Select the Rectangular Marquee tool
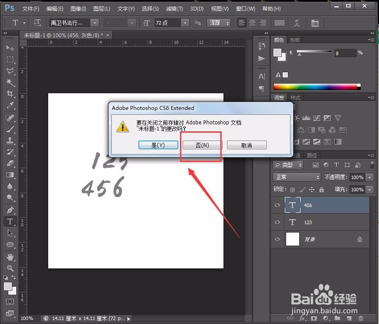Image resolution: width=379 pixels, height=324 pixels. coord(10,59)
